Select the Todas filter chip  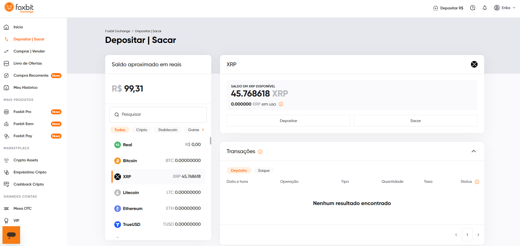(x=120, y=130)
